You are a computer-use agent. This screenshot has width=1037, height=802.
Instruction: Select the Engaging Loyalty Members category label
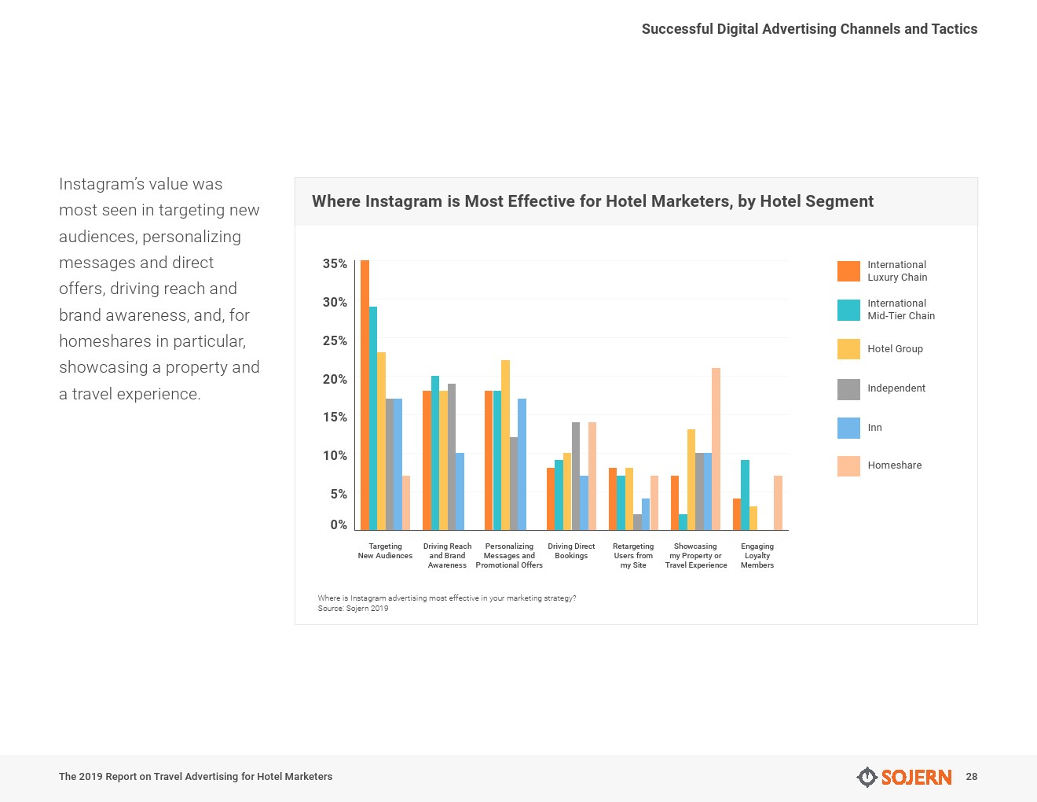click(757, 556)
